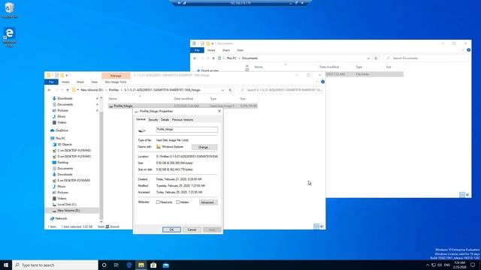Click the Up arrow in the front Explorer window

68,90
